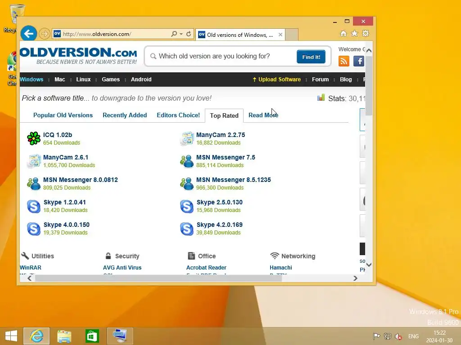Open the Skype 4.2.0.169 link
The height and width of the screenshot is (345, 461).
220,225
